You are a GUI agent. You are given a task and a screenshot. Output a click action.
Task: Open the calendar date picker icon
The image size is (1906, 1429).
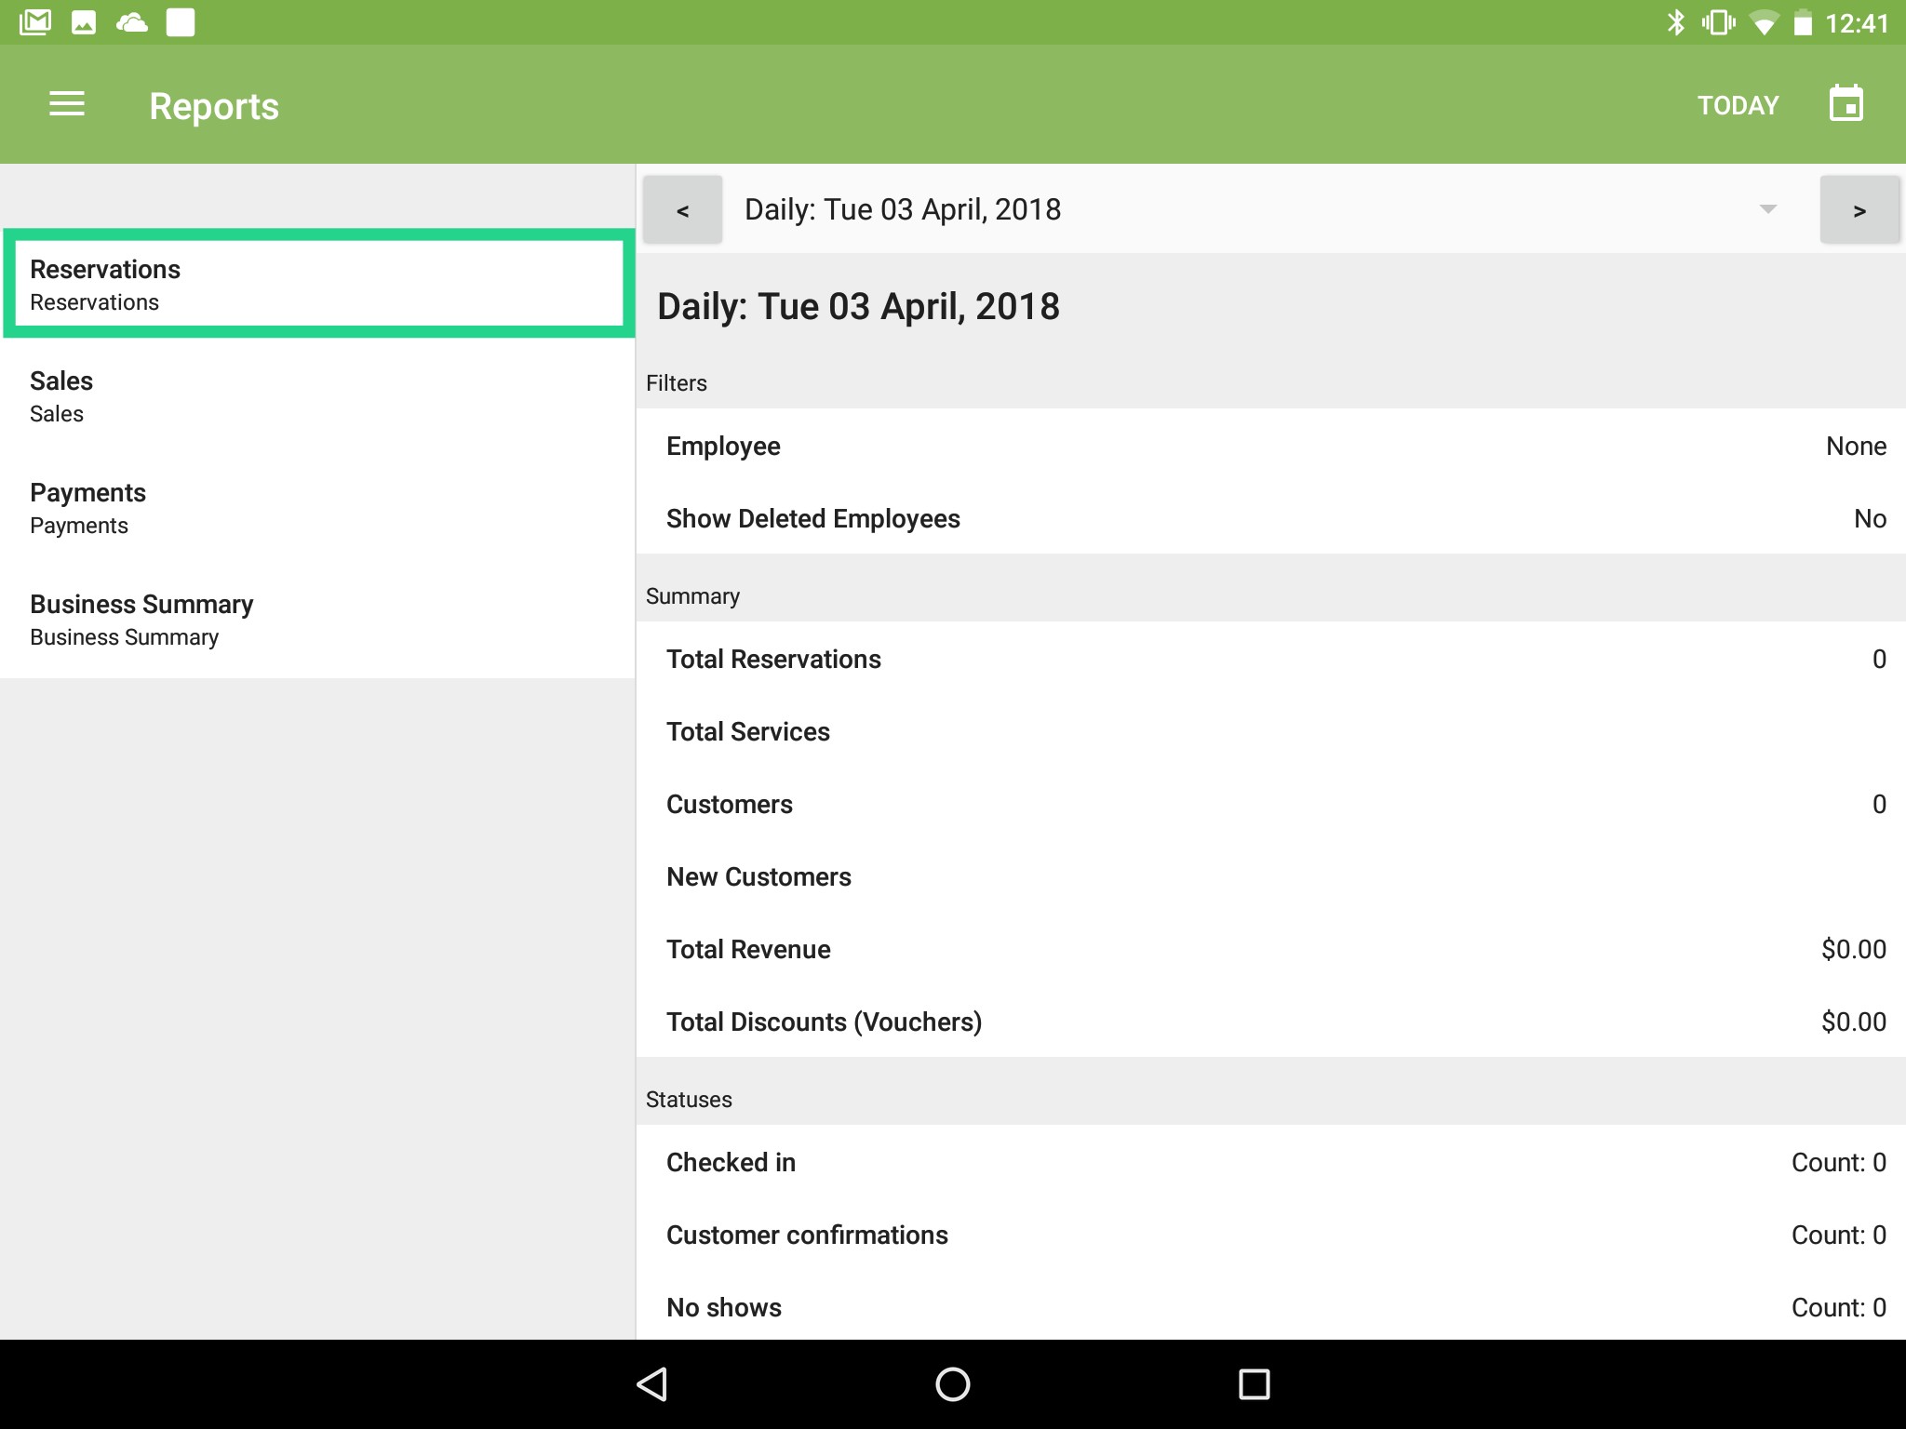(x=1846, y=103)
